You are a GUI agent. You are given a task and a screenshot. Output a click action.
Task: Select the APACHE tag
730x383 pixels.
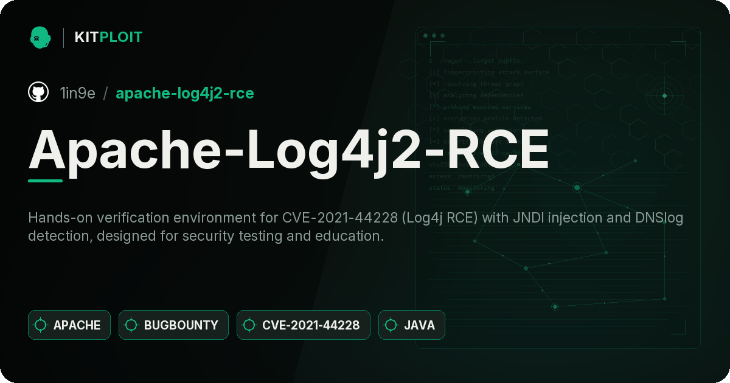(69, 325)
